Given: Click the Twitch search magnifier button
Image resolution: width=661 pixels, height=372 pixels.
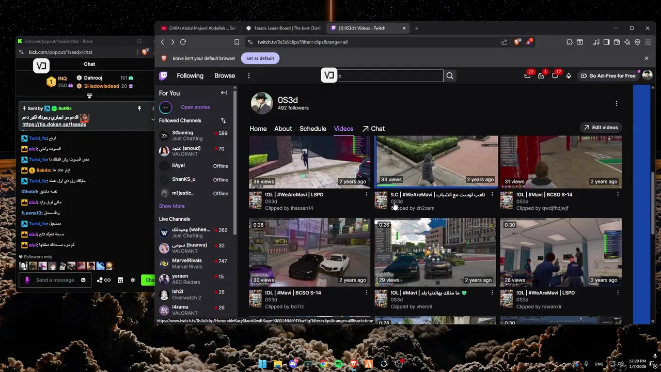Looking at the screenshot, I should click(450, 76).
